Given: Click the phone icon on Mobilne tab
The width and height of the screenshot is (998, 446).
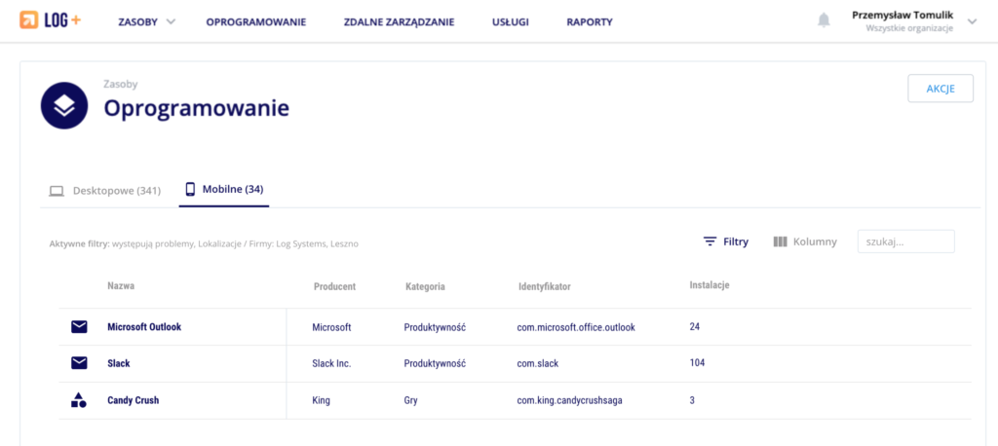Looking at the screenshot, I should (x=190, y=189).
